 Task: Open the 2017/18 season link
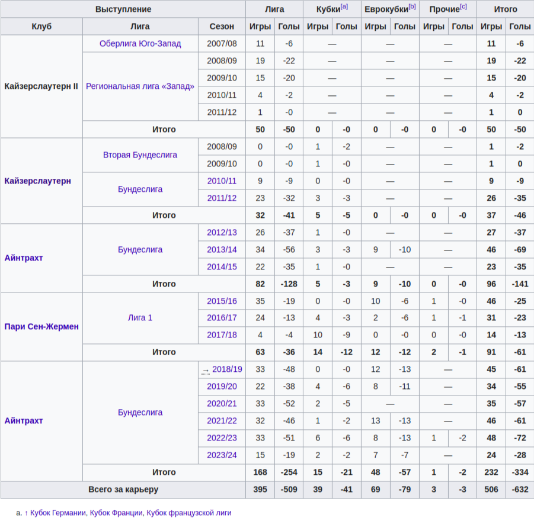tap(222, 335)
